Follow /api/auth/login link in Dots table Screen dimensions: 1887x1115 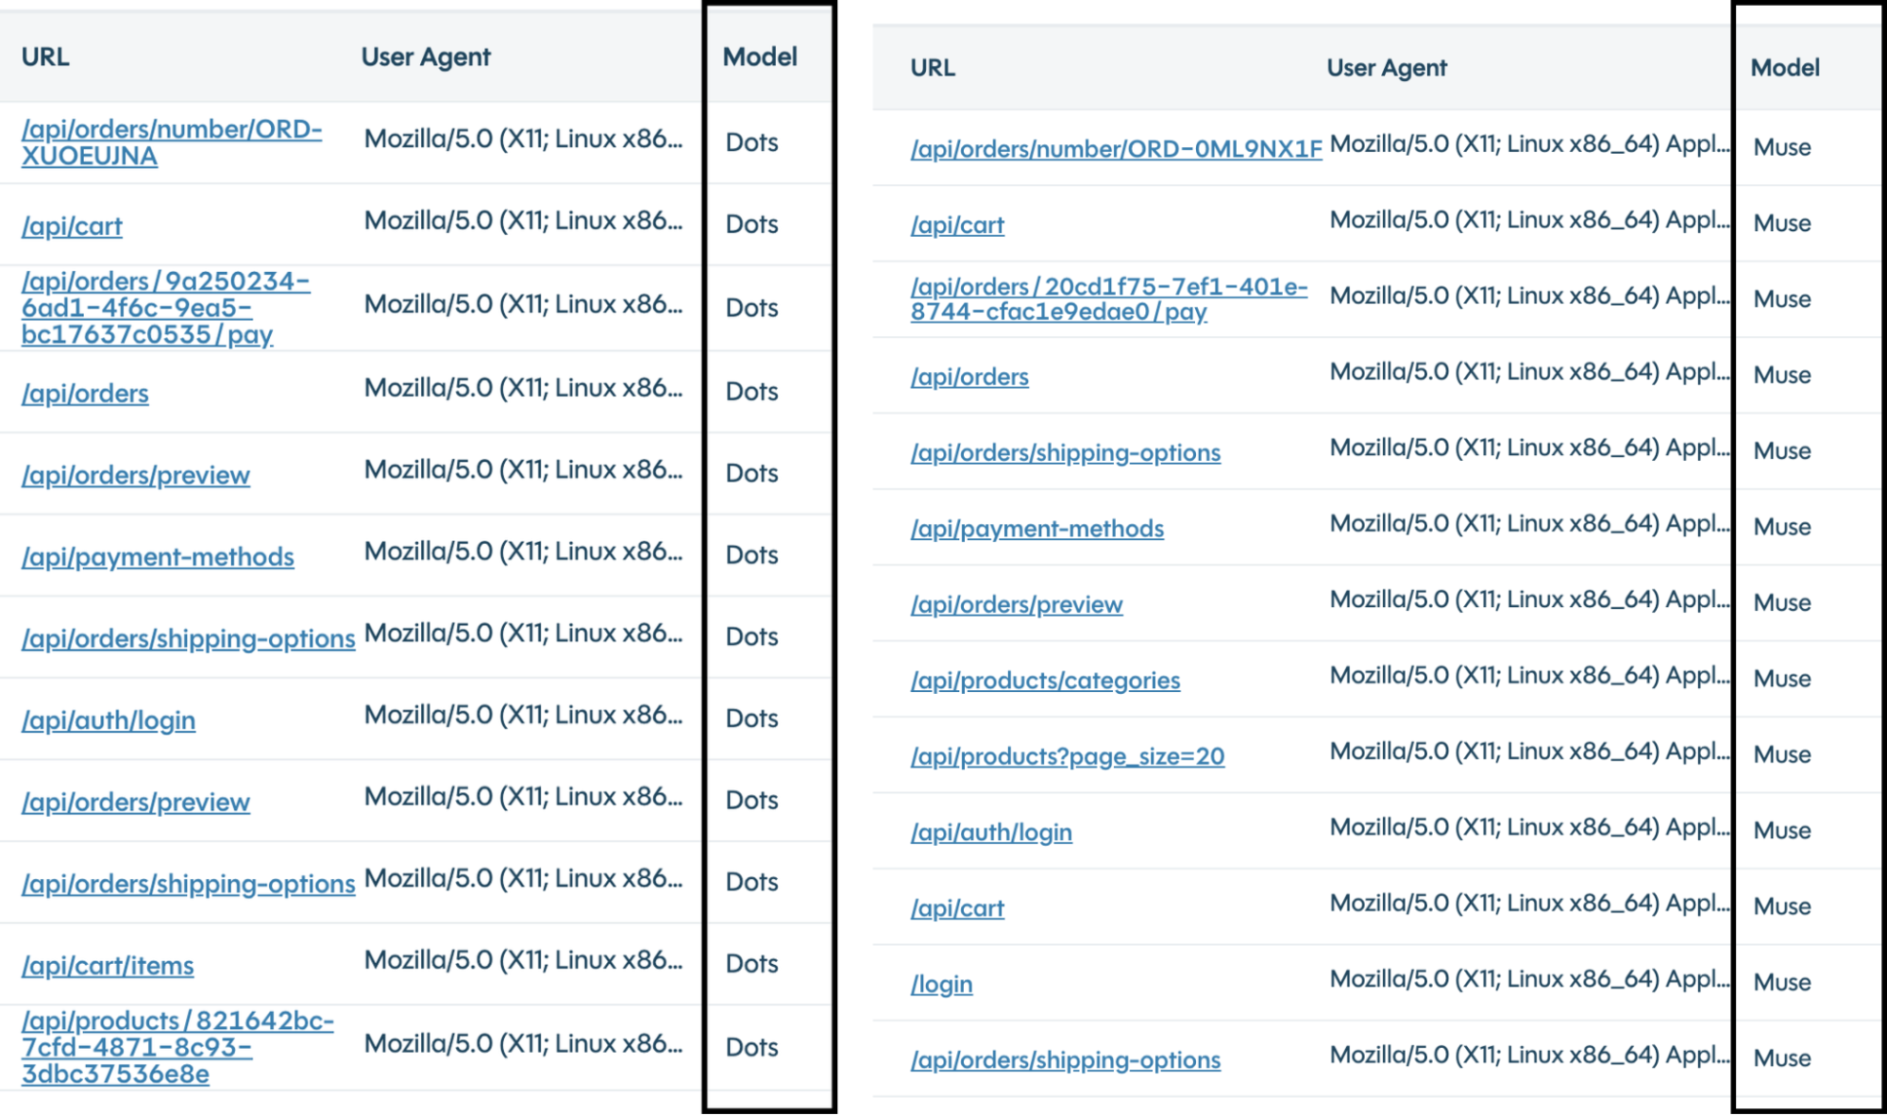(x=109, y=720)
